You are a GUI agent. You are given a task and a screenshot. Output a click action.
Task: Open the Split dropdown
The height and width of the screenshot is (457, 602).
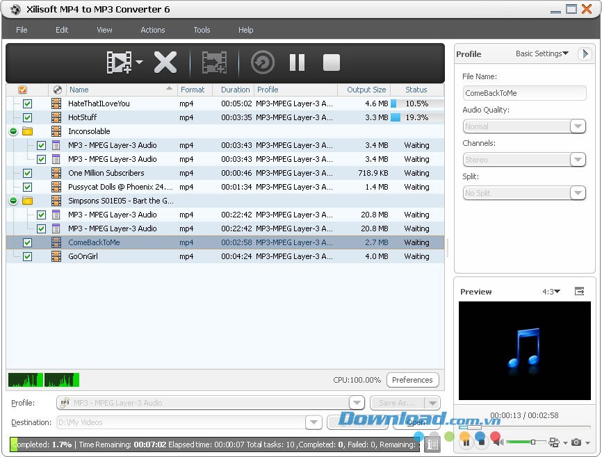pos(578,192)
